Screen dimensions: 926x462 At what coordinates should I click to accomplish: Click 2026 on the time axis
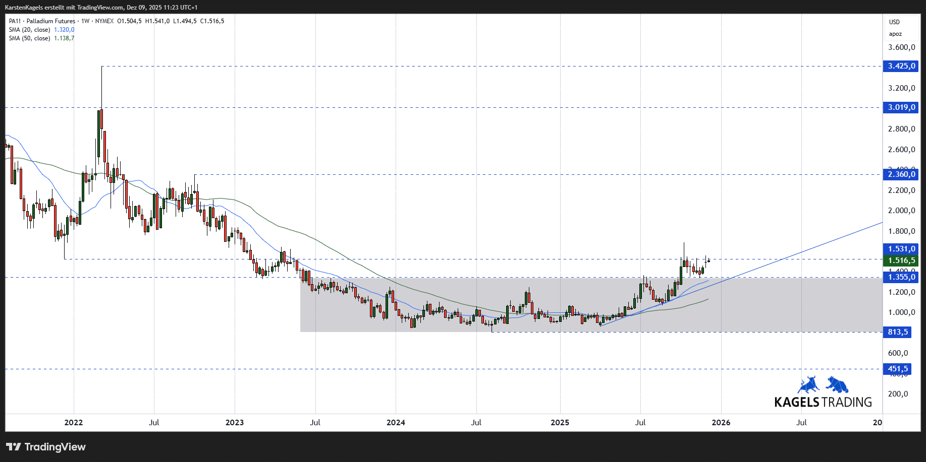pos(722,423)
